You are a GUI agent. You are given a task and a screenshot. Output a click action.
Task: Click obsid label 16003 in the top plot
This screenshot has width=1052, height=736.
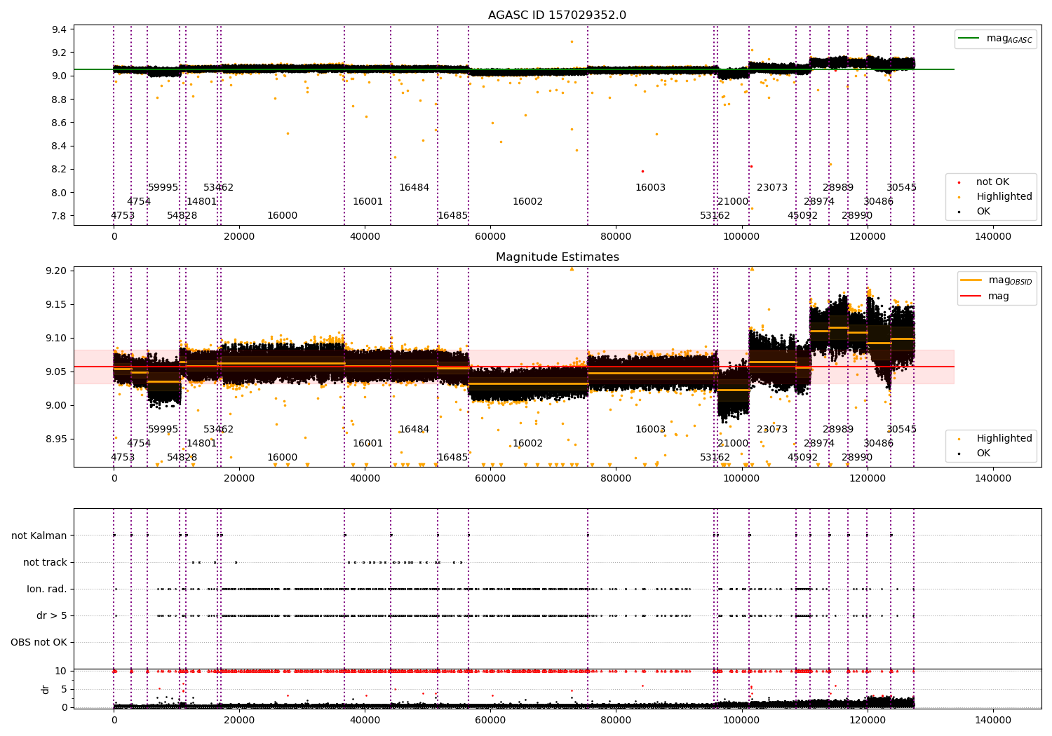coord(651,188)
